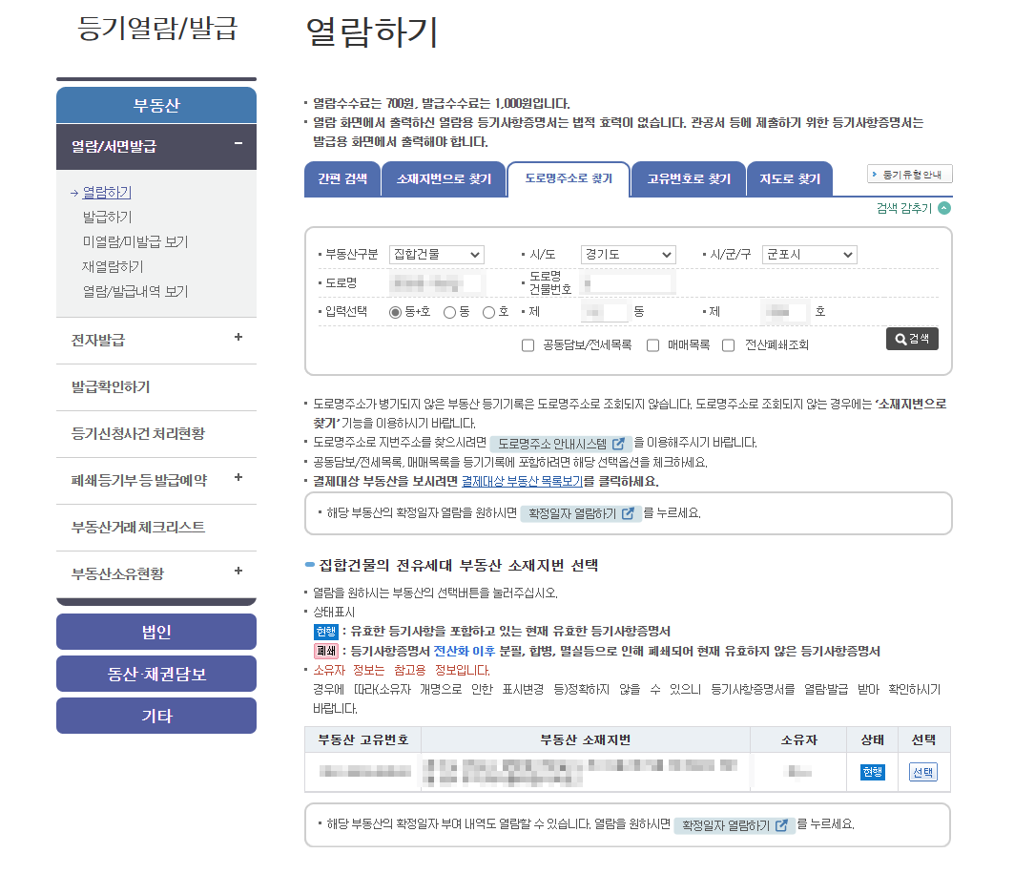Switch to the 고유번호로 찾기 tab
Image resolution: width=1014 pixels, height=874 pixels.
pos(688,178)
